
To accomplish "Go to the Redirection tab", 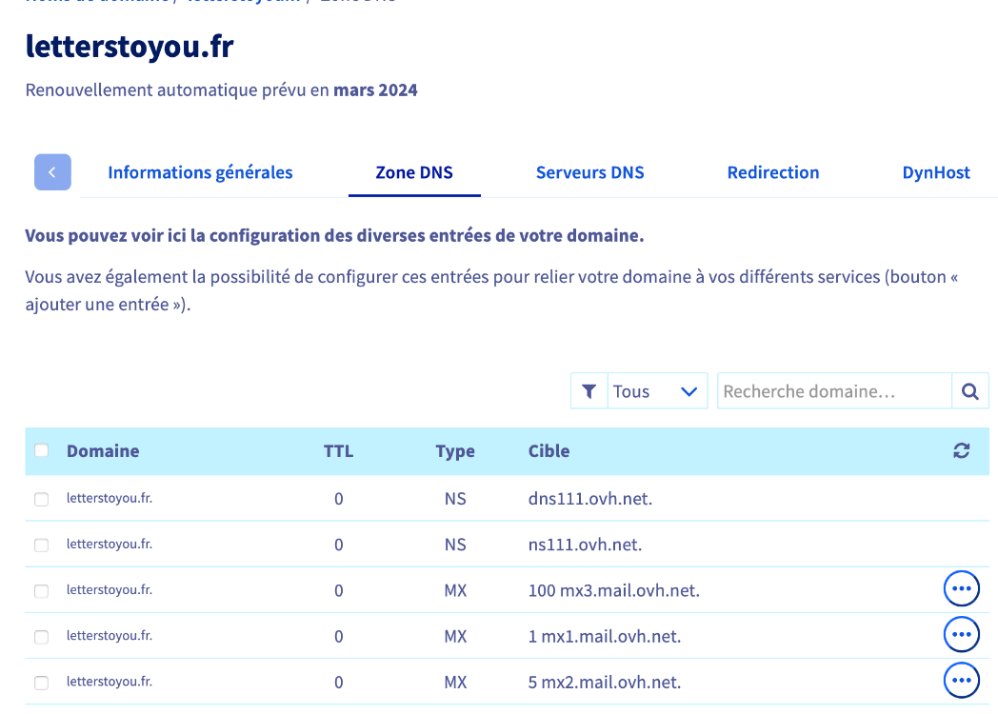I will pyautogui.click(x=772, y=172).
